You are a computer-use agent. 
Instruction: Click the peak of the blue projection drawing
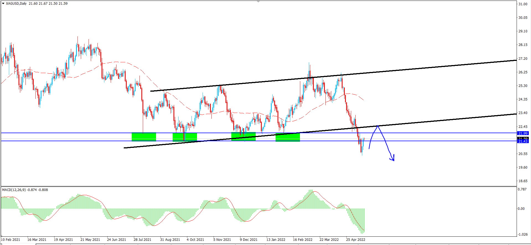377,126
